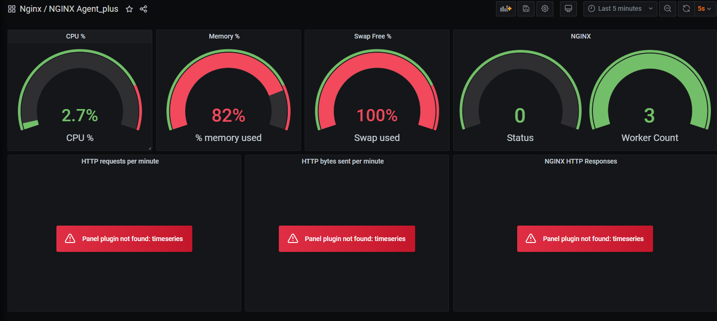This screenshot has height=321, width=717.
Task: Click the add panel icon
Action: (505, 8)
